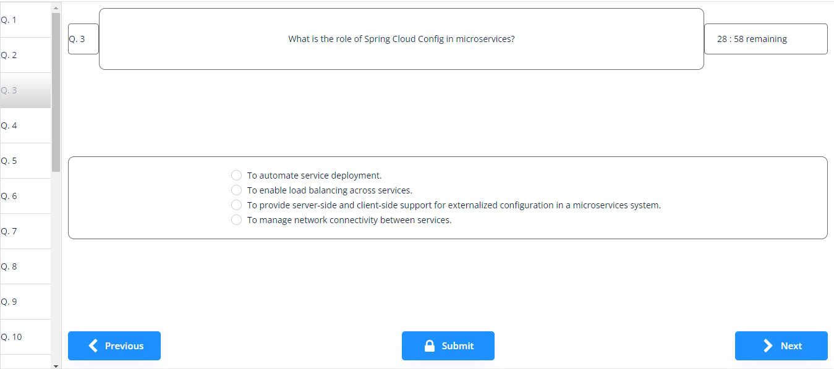Open Q. 10 from the sidebar
This screenshot has width=834, height=369.
pos(25,337)
